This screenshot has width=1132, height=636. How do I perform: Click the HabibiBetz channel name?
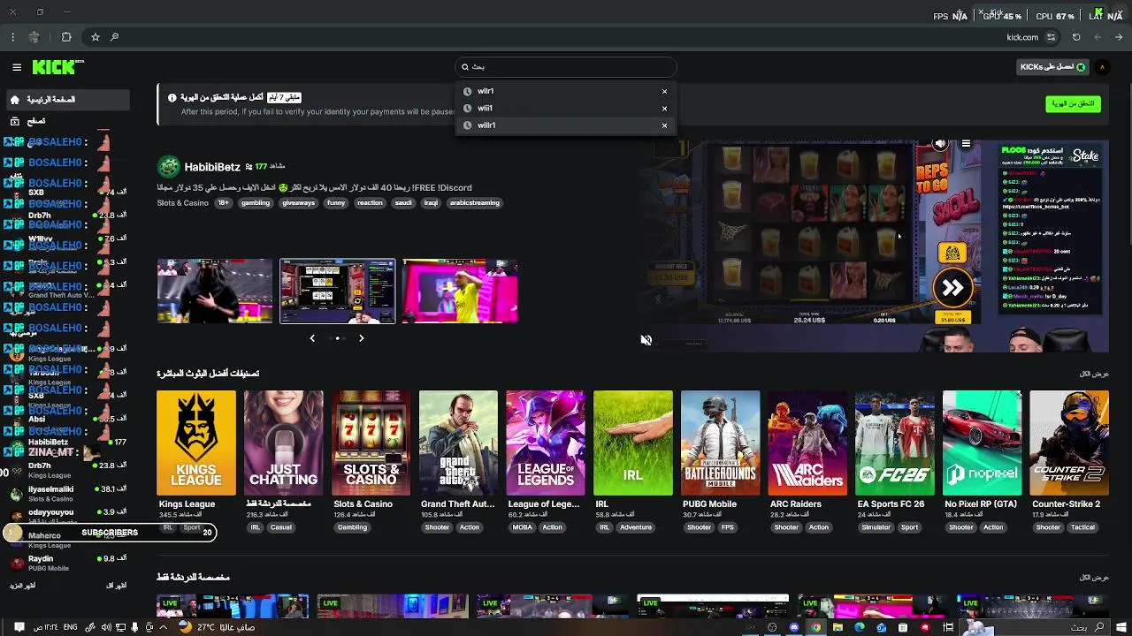pyautogui.click(x=212, y=167)
